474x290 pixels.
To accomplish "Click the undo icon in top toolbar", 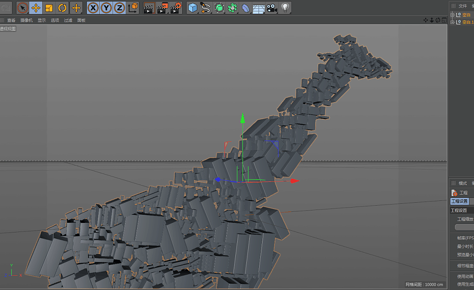I will (6, 8).
